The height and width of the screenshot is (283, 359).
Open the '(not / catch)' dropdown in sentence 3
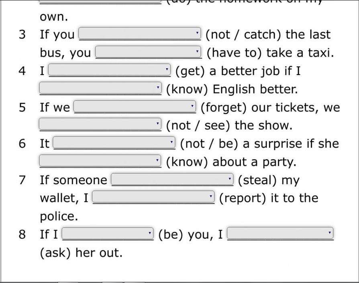[140, 34]
